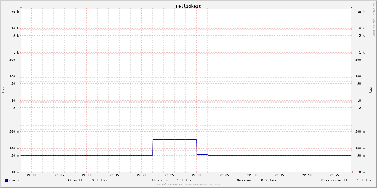Click the left axis lux unit label
377x188 pixels.
[x=3, y=90]
